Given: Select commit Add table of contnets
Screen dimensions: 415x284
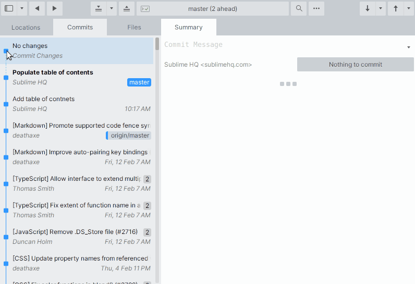Looking at the screenshot, I should pyautogui.click(x=77, y=104).
